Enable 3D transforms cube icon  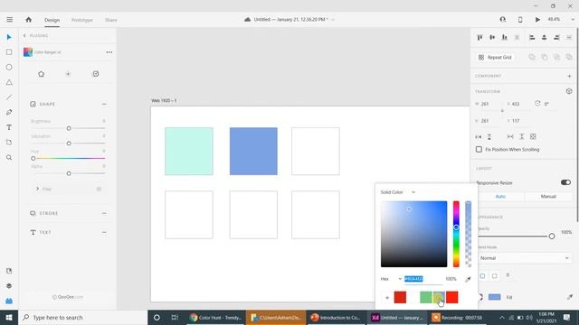(x=569, y=91)
